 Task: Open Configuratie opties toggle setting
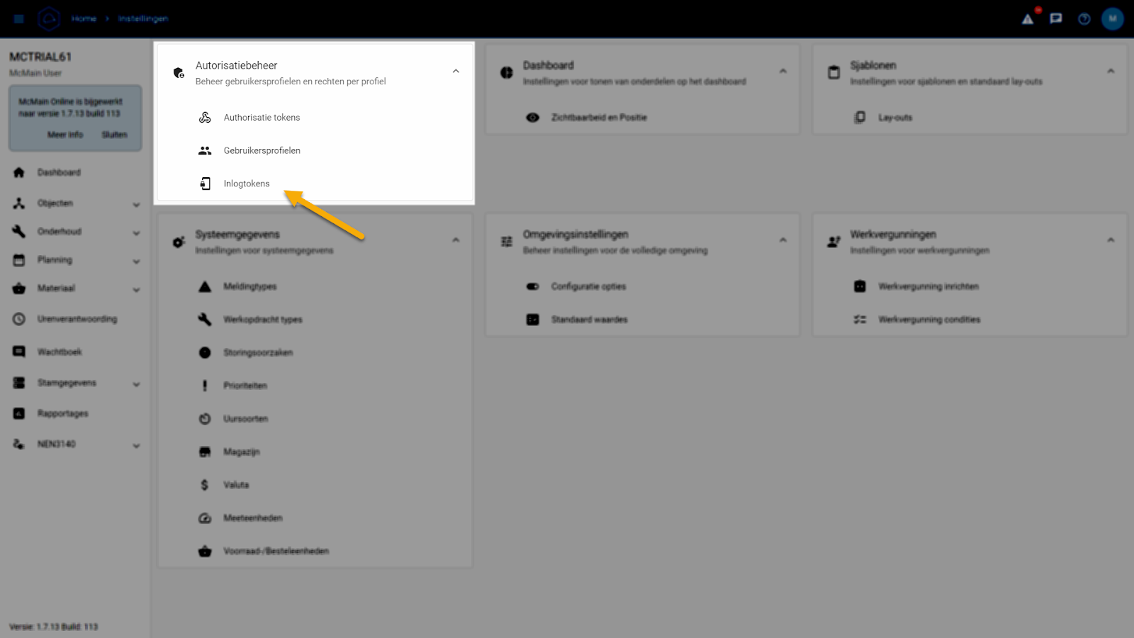click(x=588, y=286)
